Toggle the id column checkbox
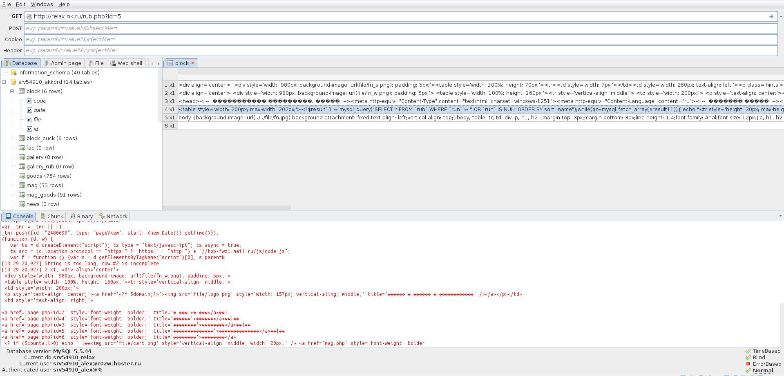This screenshot has height=376, width=784. click(x=29, y=129)
